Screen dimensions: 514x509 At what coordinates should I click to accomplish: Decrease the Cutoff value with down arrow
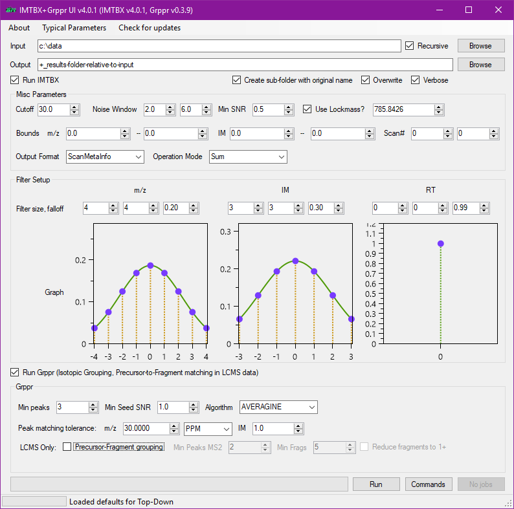pyautogui.click(x=74, y=112)
